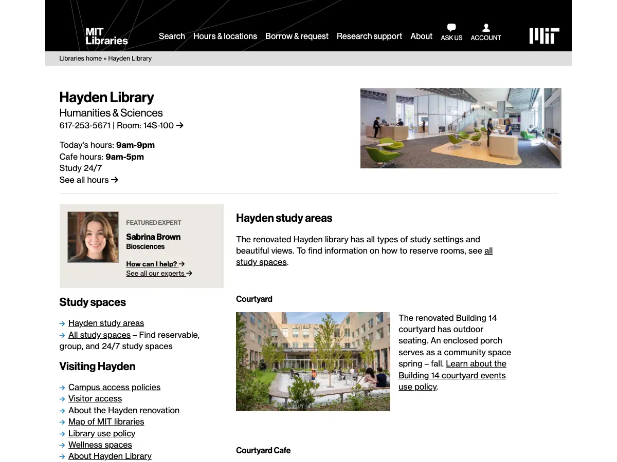This screenshot has height=462, width=617.
Task: Open About the Hayden renovation link
Action: click(x=124, y=410)
